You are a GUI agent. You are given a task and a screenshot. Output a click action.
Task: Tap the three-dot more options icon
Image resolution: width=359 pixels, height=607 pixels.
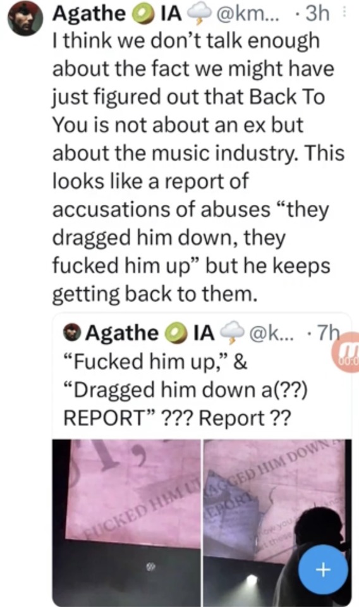click(x=344, y=14)
